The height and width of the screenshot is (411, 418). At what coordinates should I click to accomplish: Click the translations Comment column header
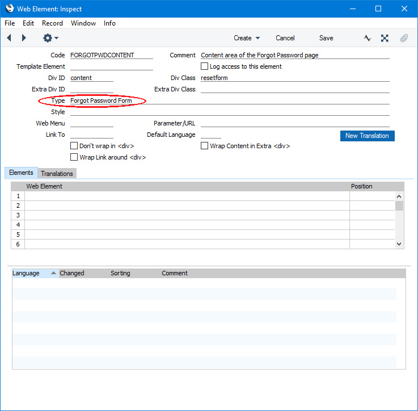174,273
